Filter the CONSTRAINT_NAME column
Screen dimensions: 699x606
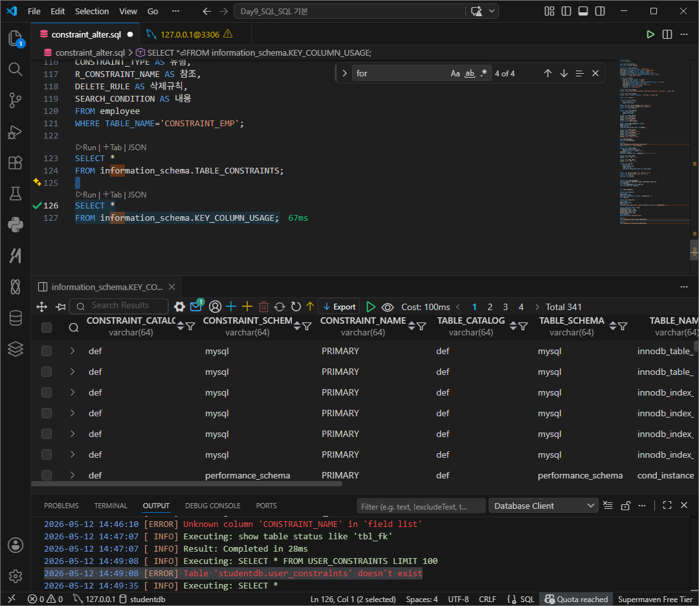(x=421, y=326)
